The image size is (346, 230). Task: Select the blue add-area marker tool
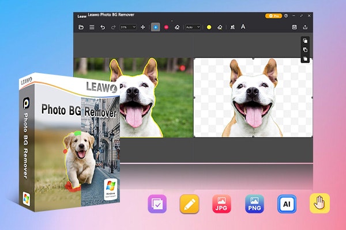[x=156, y=27]
